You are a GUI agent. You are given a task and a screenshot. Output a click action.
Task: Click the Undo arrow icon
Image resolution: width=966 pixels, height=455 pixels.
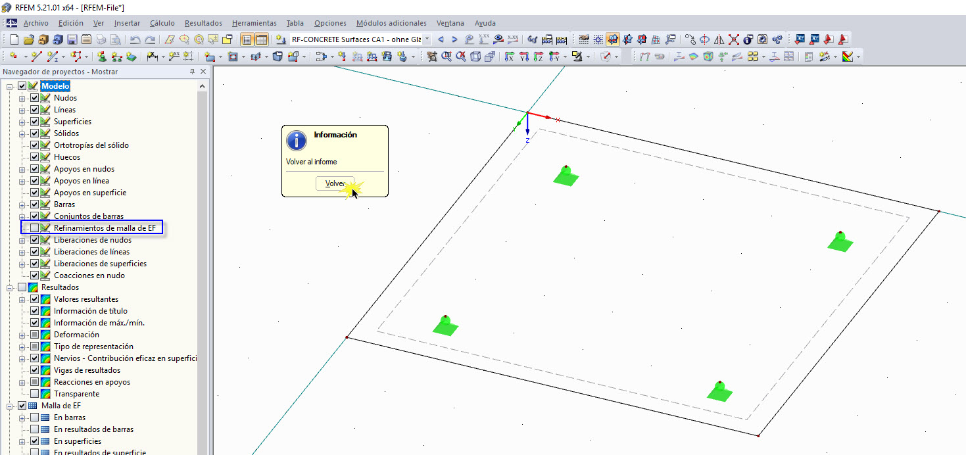[x=135, y=39]
